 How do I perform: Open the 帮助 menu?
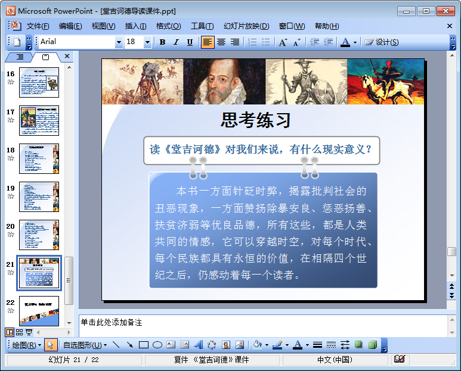point(327,26)
